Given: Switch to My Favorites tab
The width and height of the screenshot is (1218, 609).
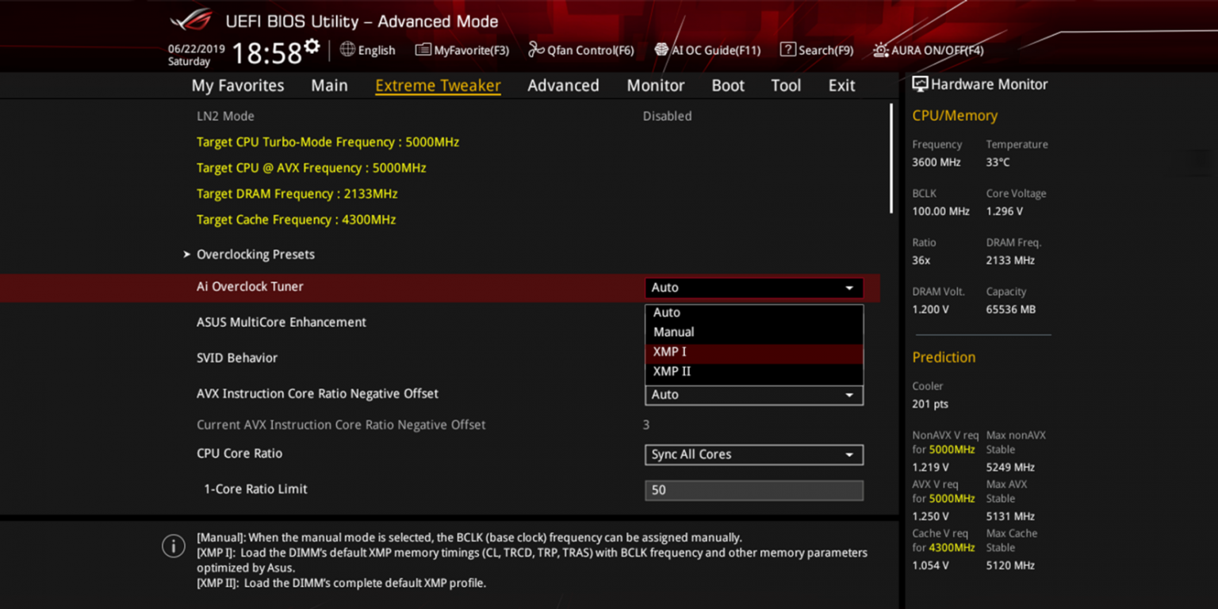Looking at the screenshot, I should tap(238, 86).
